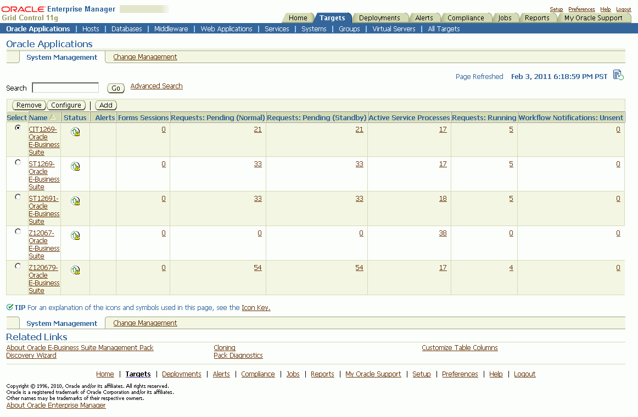The image size is (638, 417).
Task: Click the Add button
Action: coord(106,105)
